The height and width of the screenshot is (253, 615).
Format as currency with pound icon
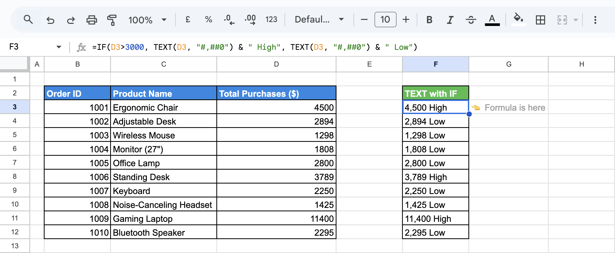point(188,20)
